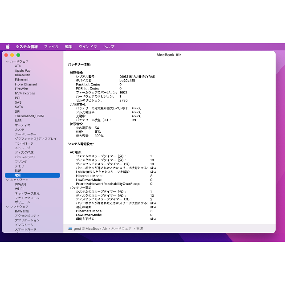Click PrioritizeNetworkReachabilityOverSleep label
The height and width of the screenshot is (285, 285).
point(108,184)
